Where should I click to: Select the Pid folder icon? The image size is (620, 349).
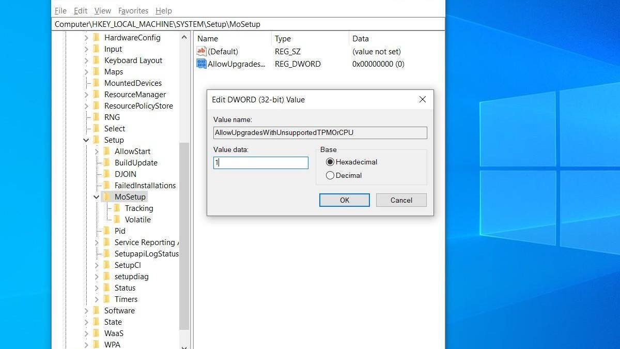point(107,231)
